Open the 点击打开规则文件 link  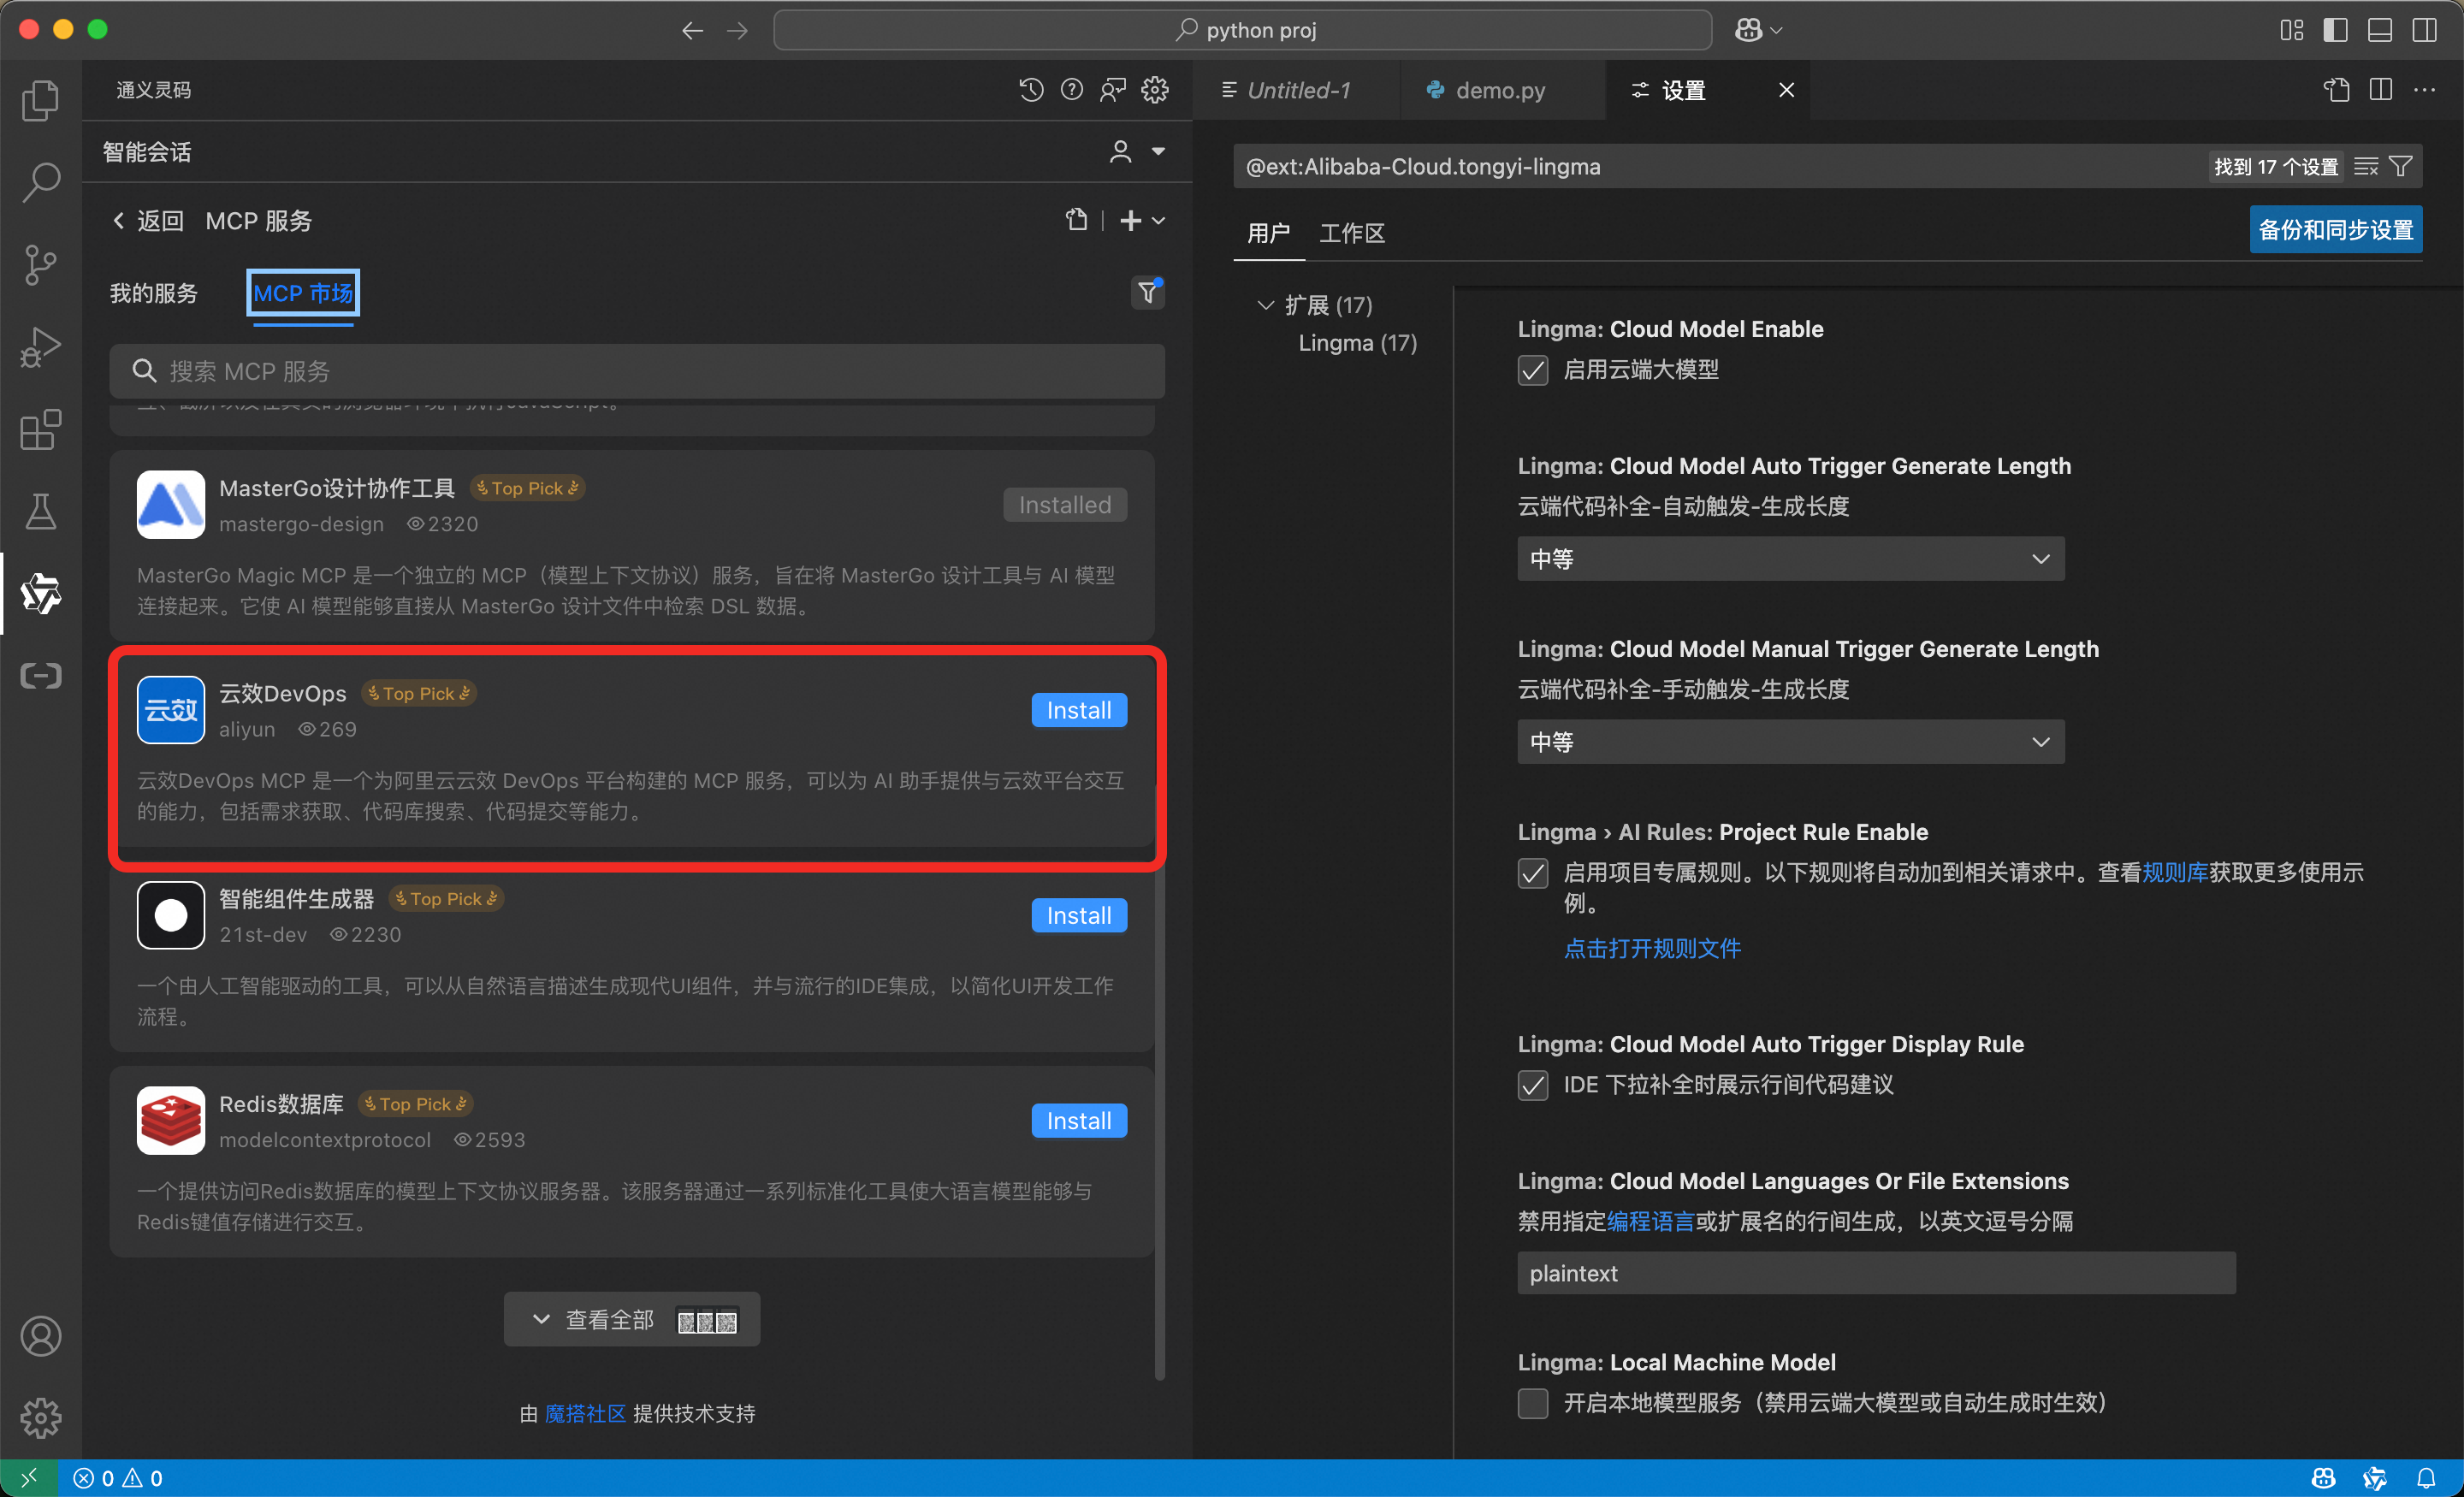click(1652, 948)
